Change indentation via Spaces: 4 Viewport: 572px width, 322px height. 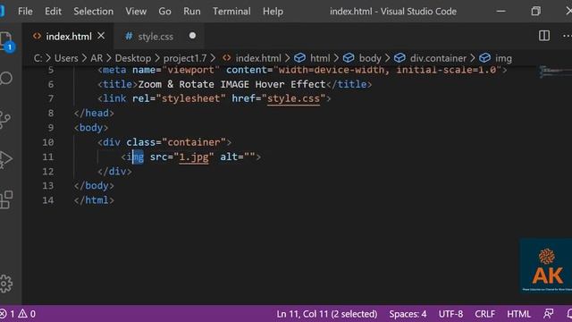click(408, 314)
